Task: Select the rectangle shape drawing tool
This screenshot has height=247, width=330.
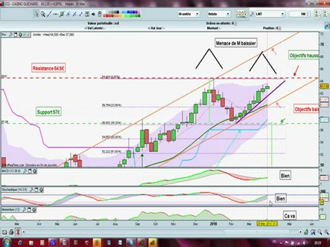Action: tap(62, 14)
